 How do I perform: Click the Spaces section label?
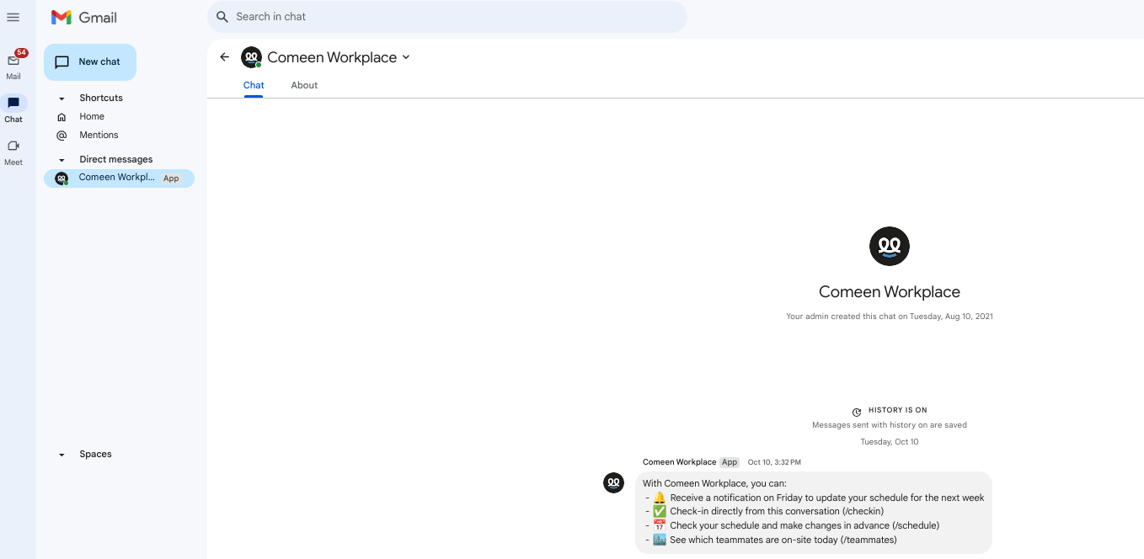click(95, 455)
